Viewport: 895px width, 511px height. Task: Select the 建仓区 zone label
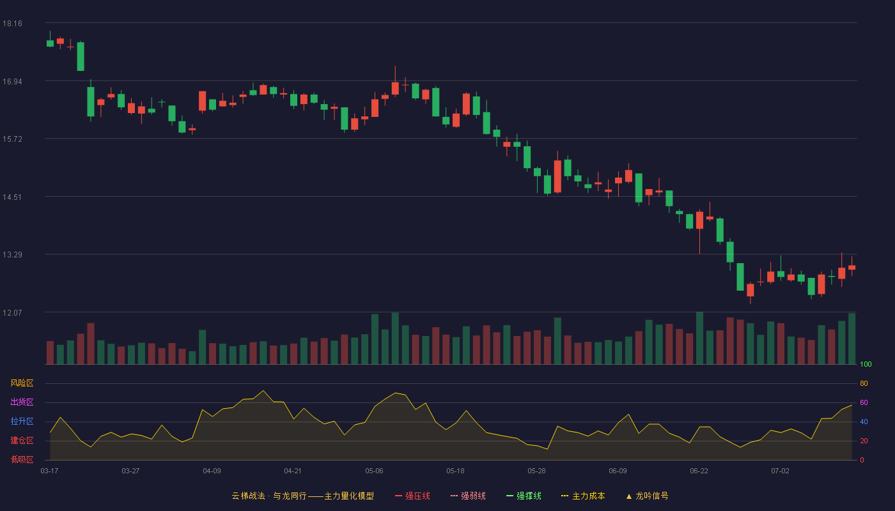[x=22, y=441]
